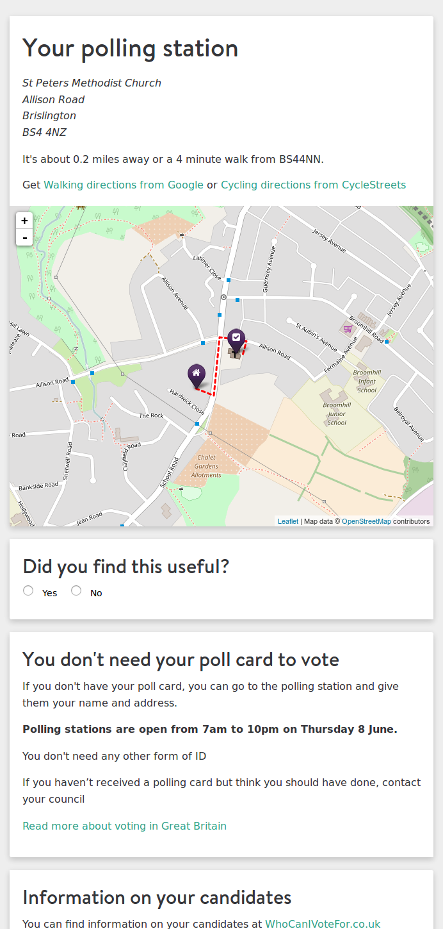The width and height of the screenshot is (443, 929).
Task: Click the Broomhill Junior School building on map
Action: coord(334,396)
